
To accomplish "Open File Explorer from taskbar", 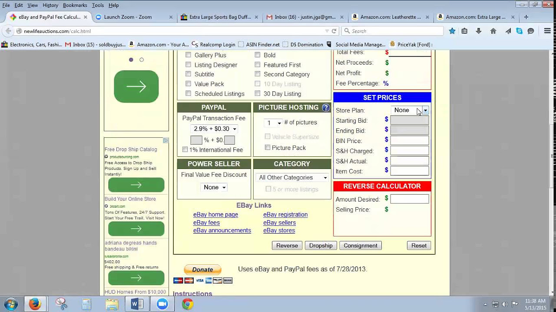I will 112,304.
